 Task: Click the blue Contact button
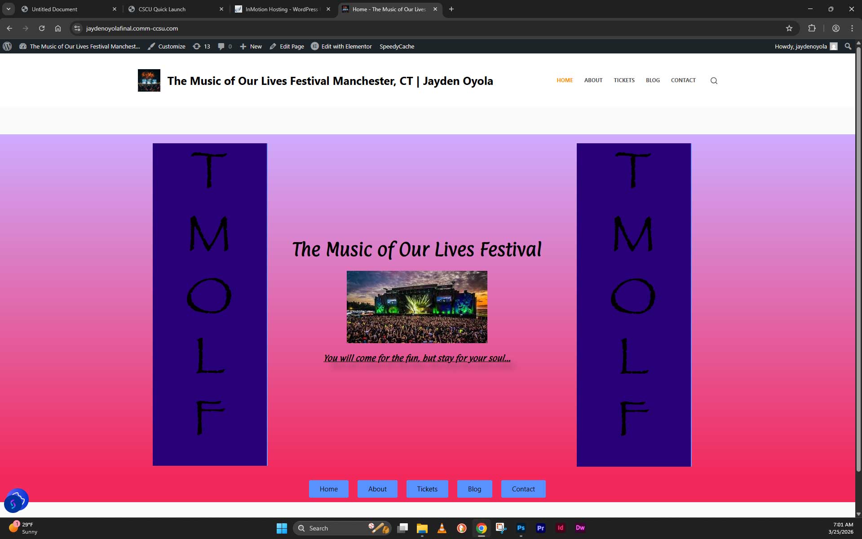pos(523,489)
